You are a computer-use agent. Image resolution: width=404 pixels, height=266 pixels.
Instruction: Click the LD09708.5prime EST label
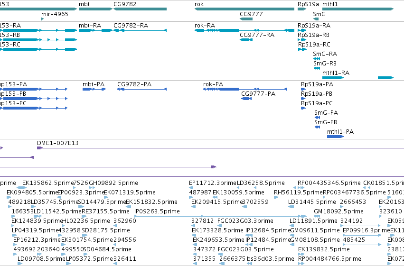point(41,259)
